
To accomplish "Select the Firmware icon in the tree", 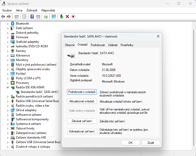I will pos(13,37).
